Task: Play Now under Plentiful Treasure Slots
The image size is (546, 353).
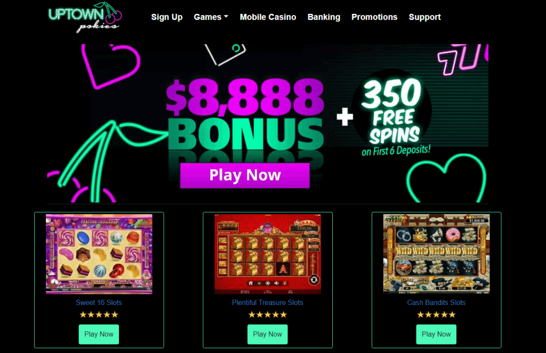Action: pyautogui.click(x=268, y=334)
